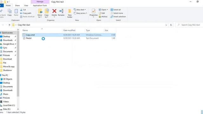
Task: Open Pictures under This PC
Action: click(6, 98)
